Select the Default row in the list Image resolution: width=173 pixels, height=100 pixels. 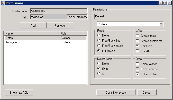(45, 38)
